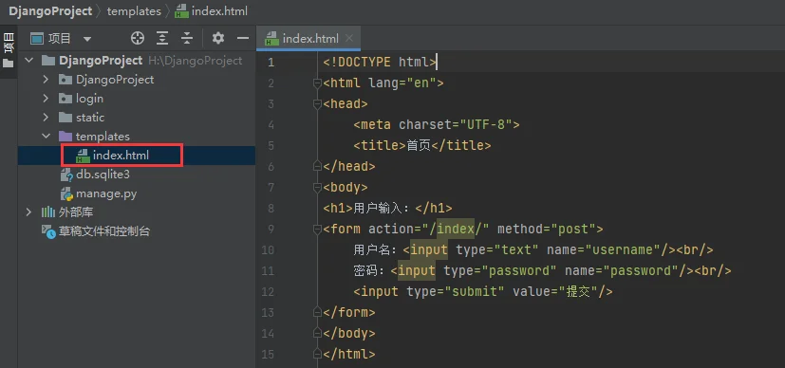
Task: Close the index.html editor tab
Action: [349, 38]
